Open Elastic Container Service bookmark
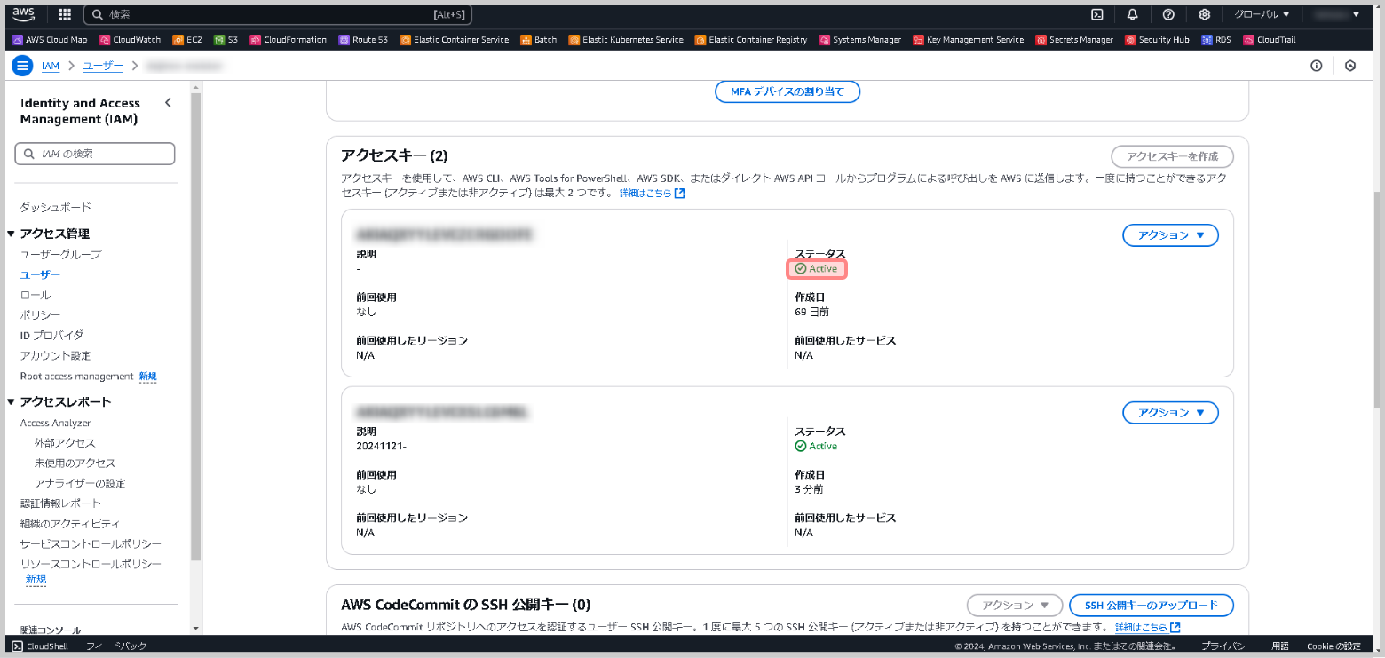Image resolution: width=1385 pixels, height=658 pixels. (455, 40)
